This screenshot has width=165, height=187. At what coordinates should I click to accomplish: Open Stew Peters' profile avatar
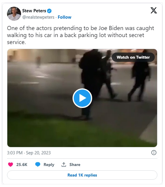click(x=14, y=14)
